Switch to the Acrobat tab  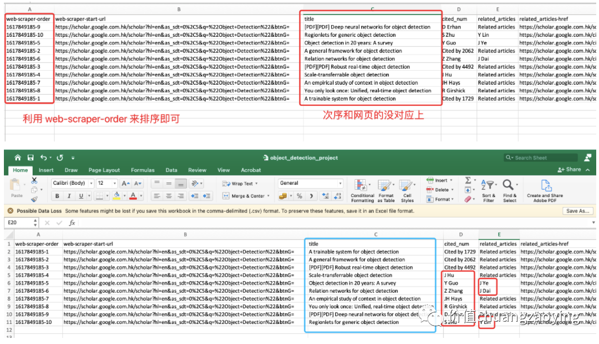[251, 170]
